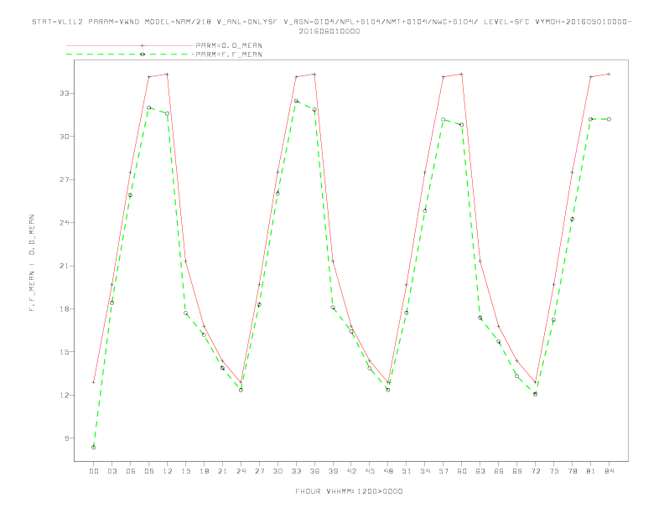Click the x-axis forecast hour label 18
Viewport: 664px width, 513px height.
204,471
